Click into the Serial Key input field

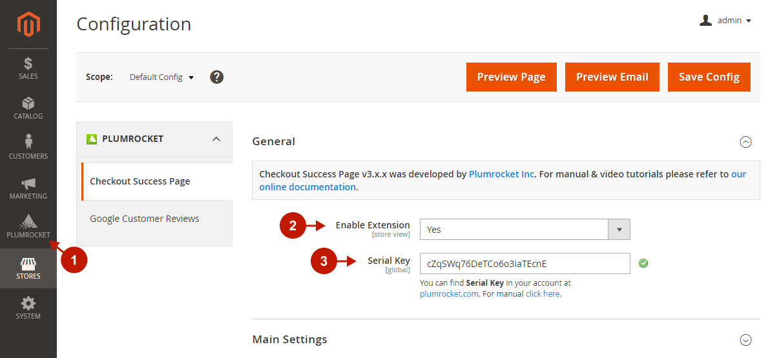pos(525,263)
